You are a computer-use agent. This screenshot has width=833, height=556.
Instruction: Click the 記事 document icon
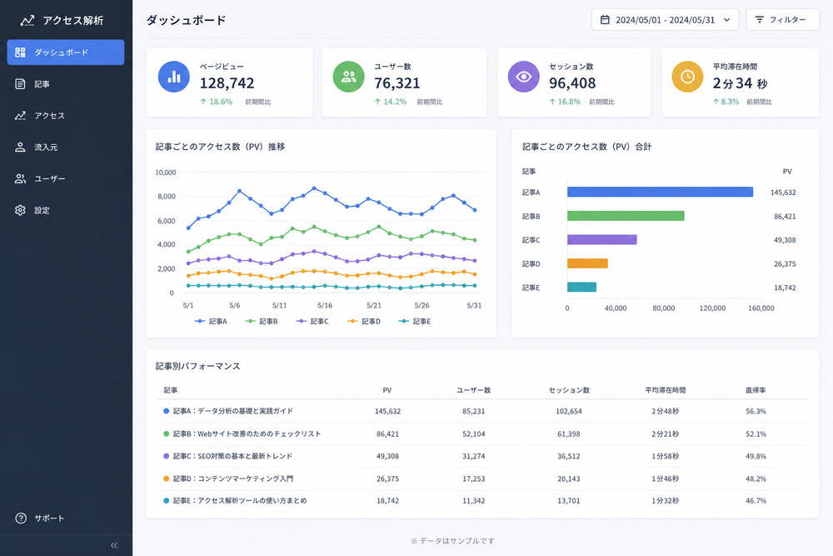[20, 84]
